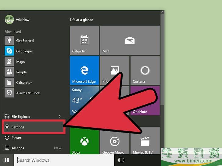Click the New label beside All apps

pyautogui.click(x=58, y=148)
